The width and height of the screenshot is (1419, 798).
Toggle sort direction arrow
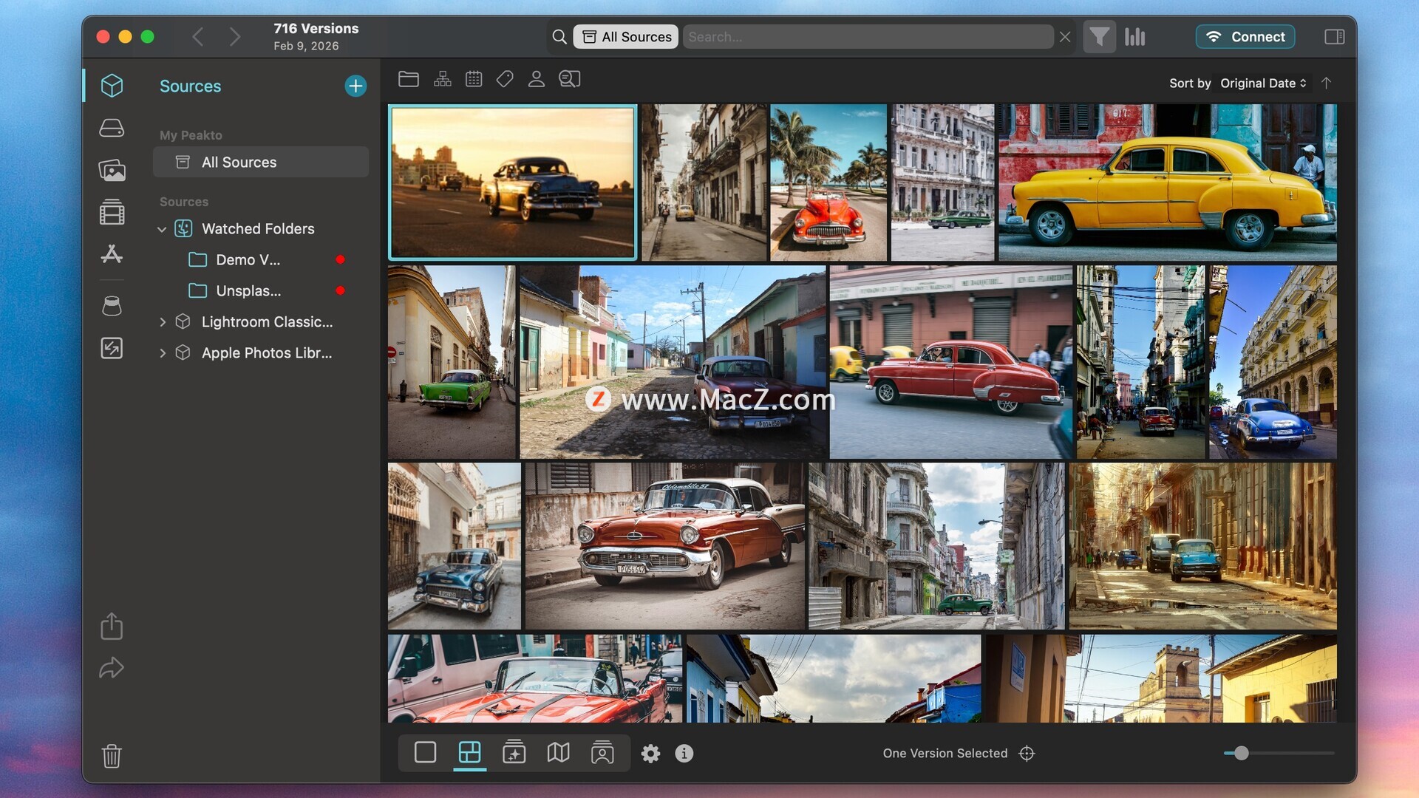click(1327, 83)
